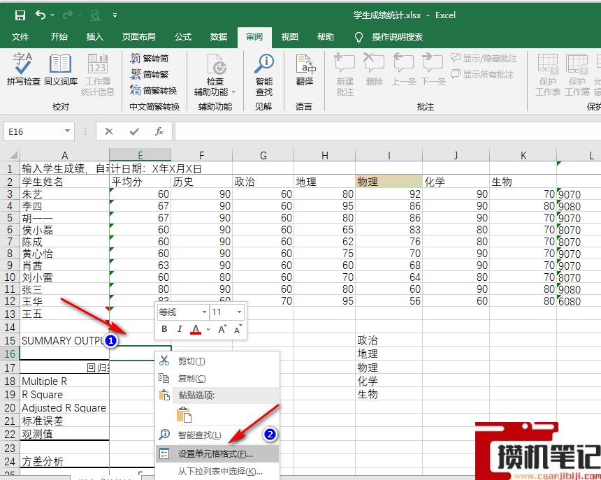Switch to the 页面布局 ribbon tab
601x480 pixels.
[x=139, y=37]
